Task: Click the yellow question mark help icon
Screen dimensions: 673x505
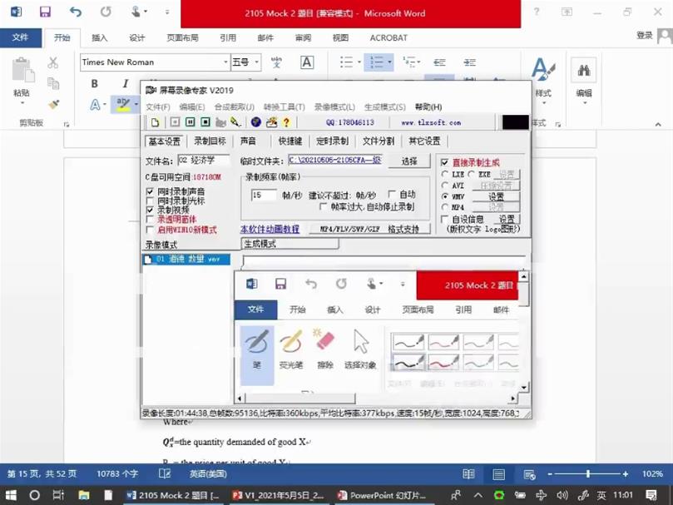Action: tap(286, 123)
